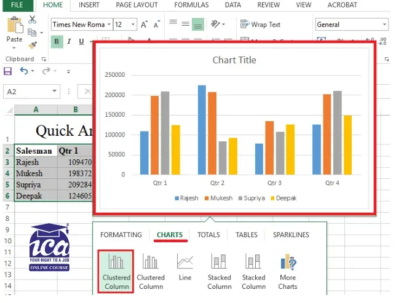Select row 7 header

coord(7,207)
